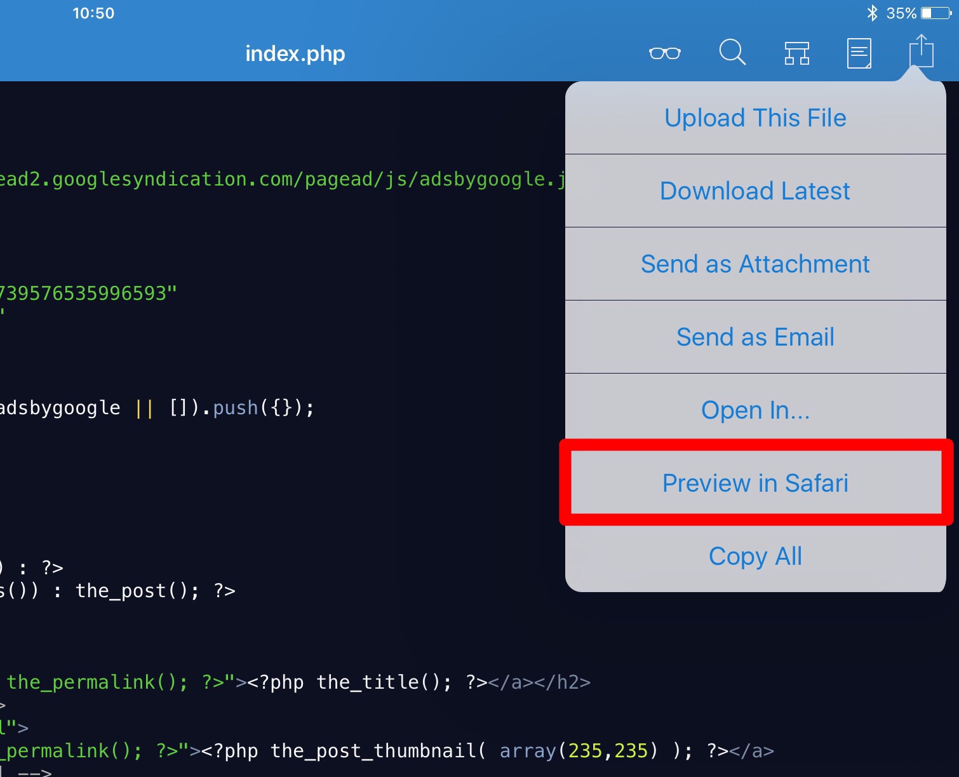
Task: Choose Upload This File
Action: tap(755, 118)
